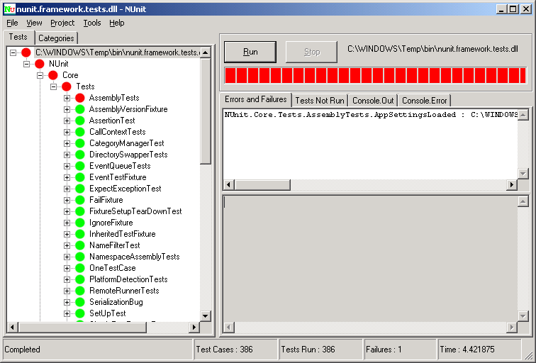
Task: Collapse the root nunit.framework.tests.dll tree node
Action: click(13, 52)
